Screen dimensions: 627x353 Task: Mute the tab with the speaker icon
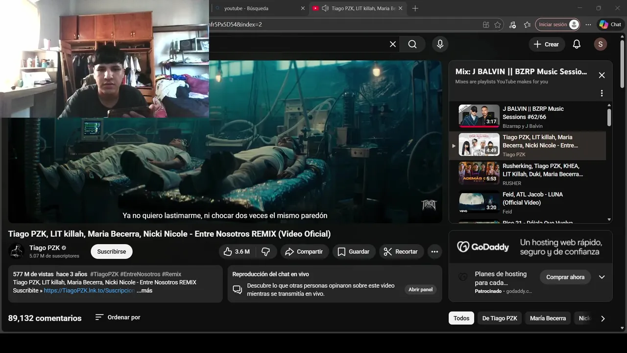[325, 8]
